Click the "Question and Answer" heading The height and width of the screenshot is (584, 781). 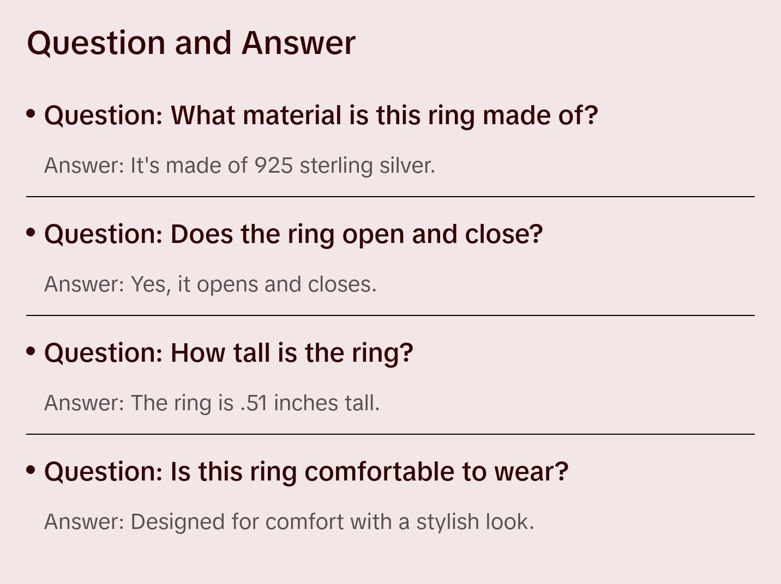point(191,42)
